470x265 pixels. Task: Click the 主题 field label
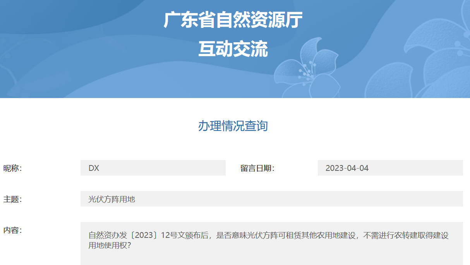click(12, 199)
